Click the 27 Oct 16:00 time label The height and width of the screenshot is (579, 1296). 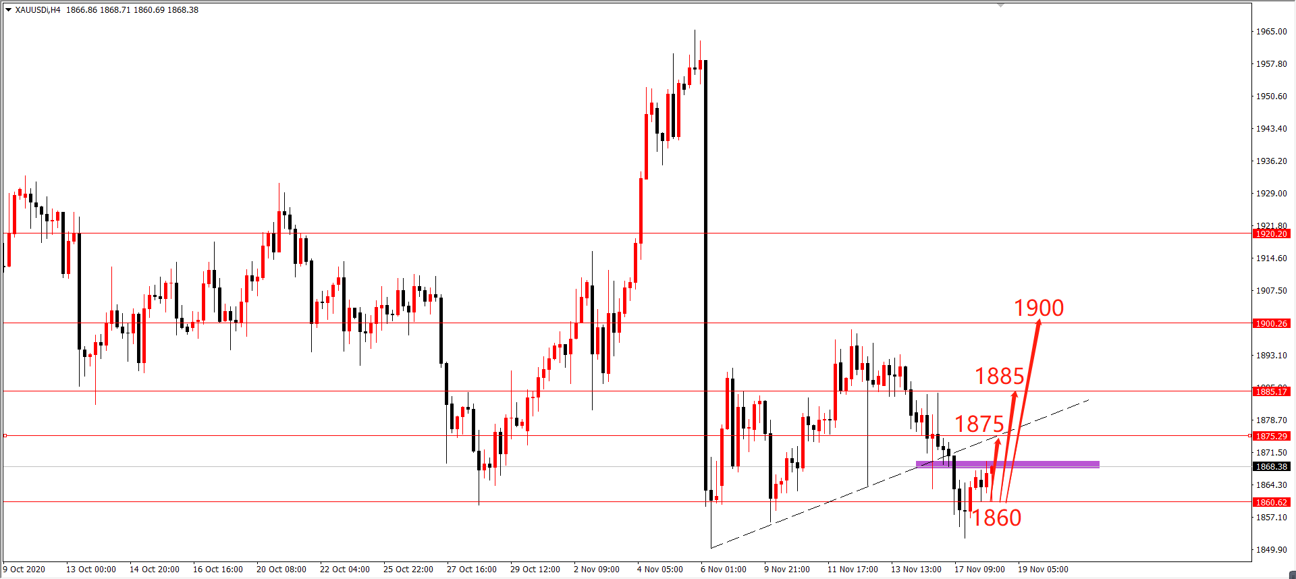(472, 570)
